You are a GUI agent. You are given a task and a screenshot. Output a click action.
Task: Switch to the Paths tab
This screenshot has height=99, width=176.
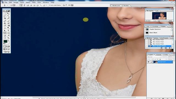point(166,55)
